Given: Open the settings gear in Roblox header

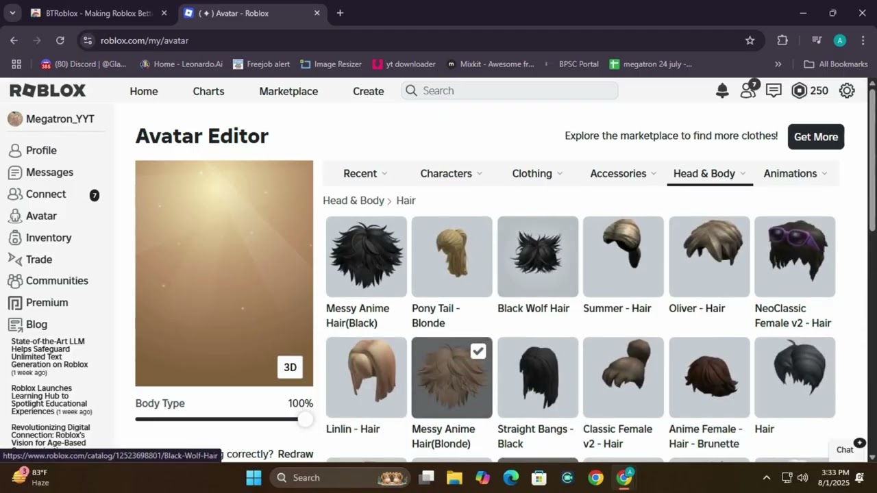Looking at the screenshot, I should coord(847,90).
